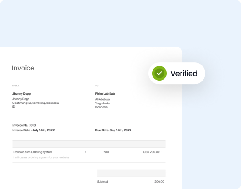The image size is (241, 189).
Task: Click the USD 200.00 line amount
Action: coord(151,152)
